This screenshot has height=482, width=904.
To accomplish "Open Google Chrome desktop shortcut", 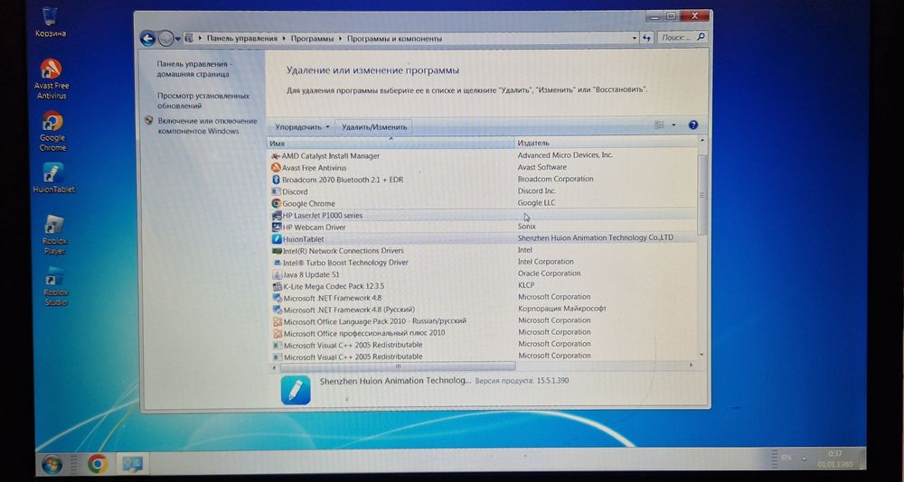I will [52, 131].
